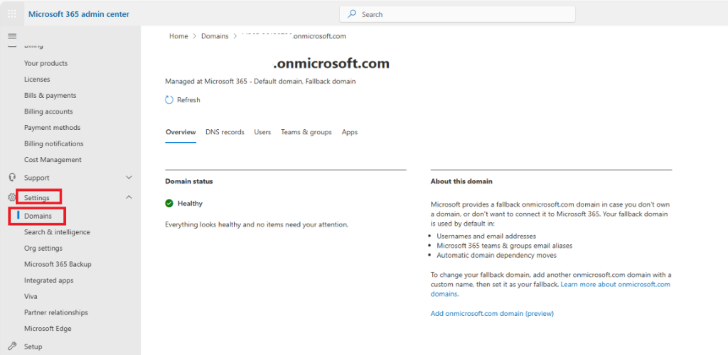
Task: Click the Settings gear icon
Action: [x=12, y=197]
